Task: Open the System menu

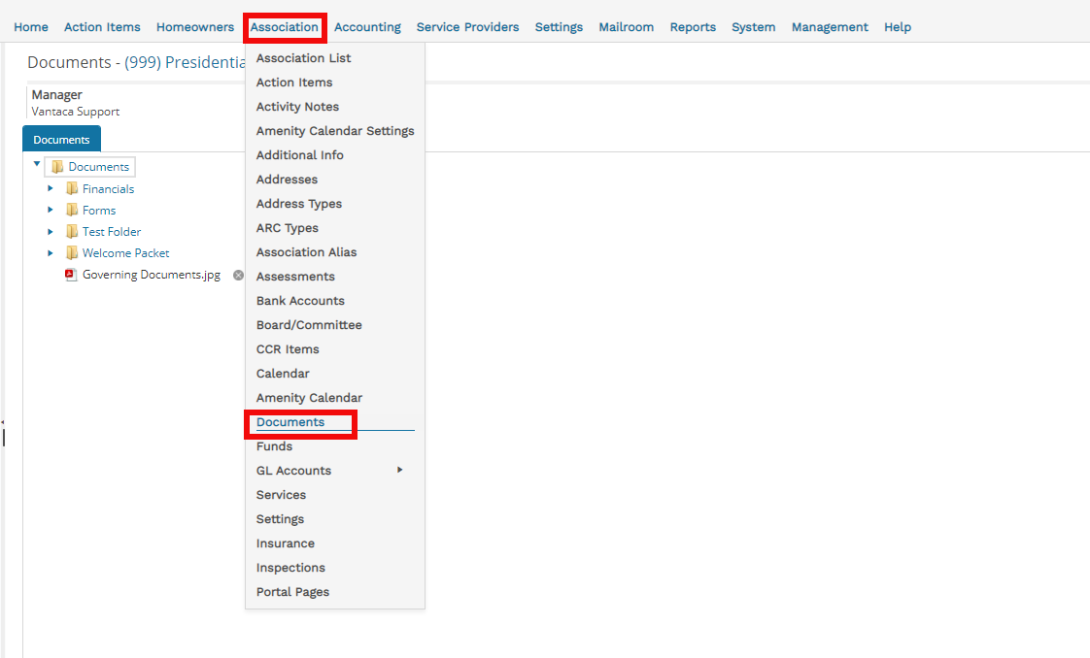Action: 754,27
